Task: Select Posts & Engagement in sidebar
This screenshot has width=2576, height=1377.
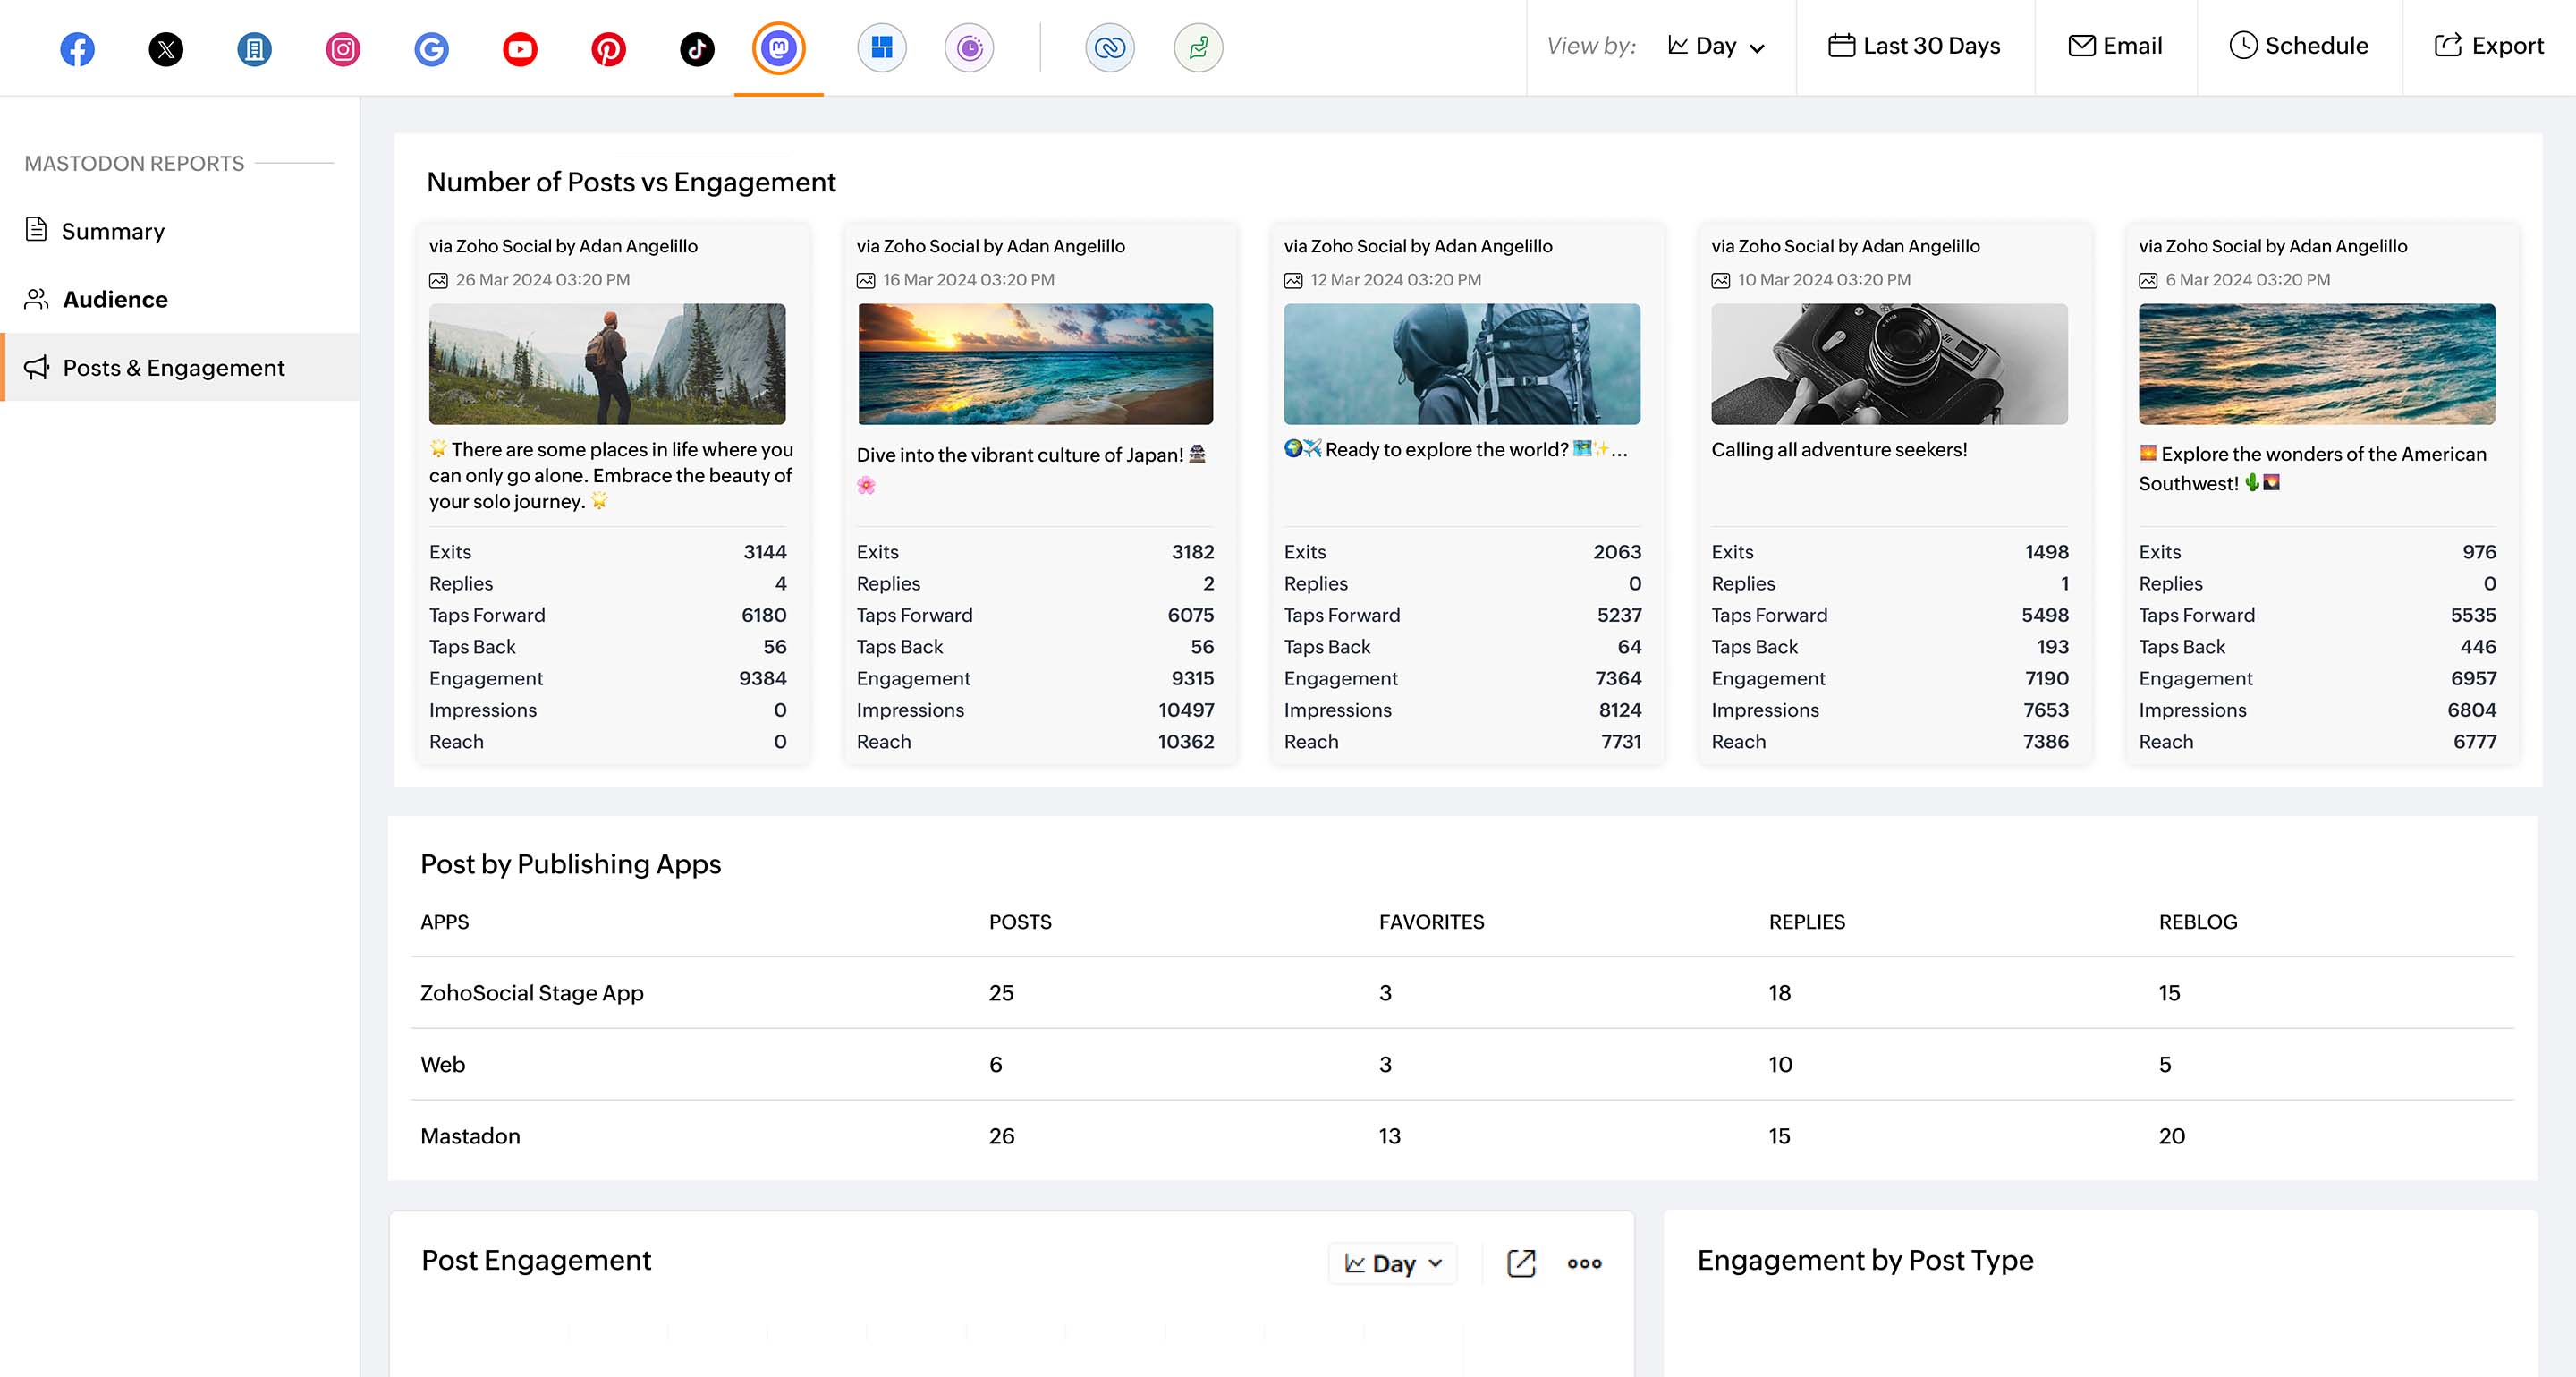Action: [180, 367]
